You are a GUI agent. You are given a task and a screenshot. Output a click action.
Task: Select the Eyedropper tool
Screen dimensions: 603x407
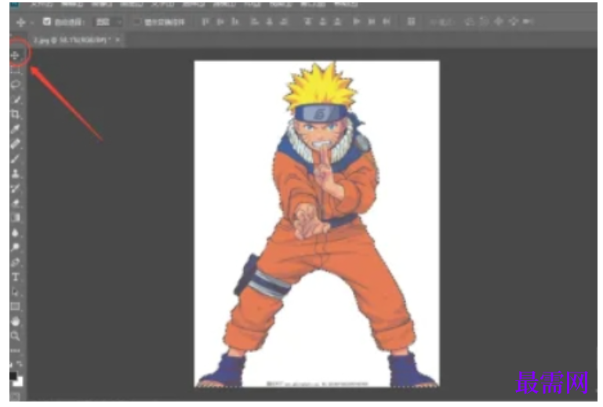click(15, 129)
